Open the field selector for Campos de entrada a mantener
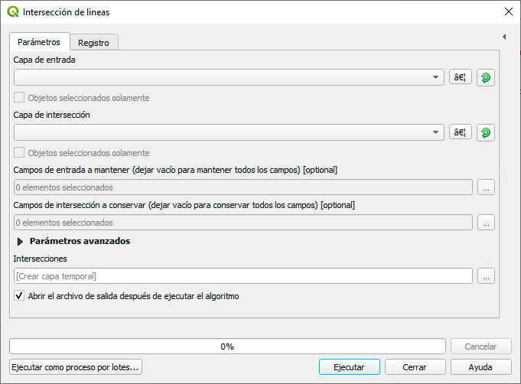Viewport: 521px width, 384px height. coord(486,187)
